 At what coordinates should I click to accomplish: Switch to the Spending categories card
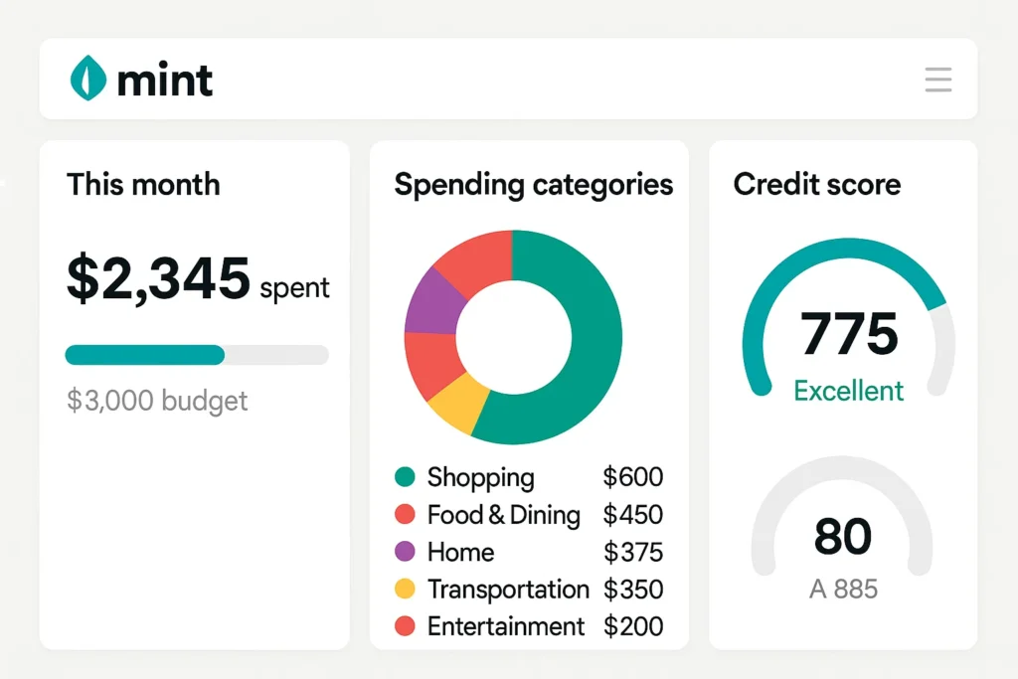point(534,185)
